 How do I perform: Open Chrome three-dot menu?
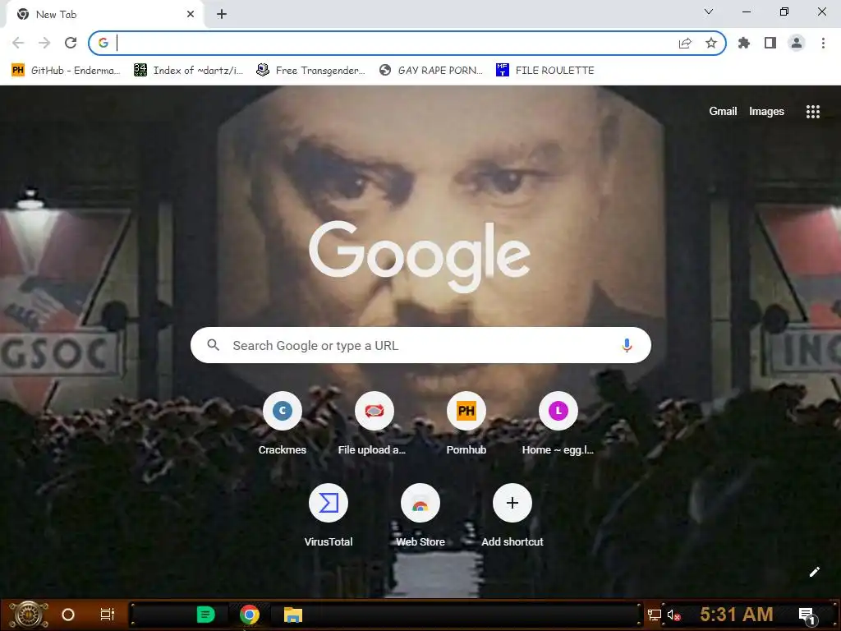tap(823, 43)
